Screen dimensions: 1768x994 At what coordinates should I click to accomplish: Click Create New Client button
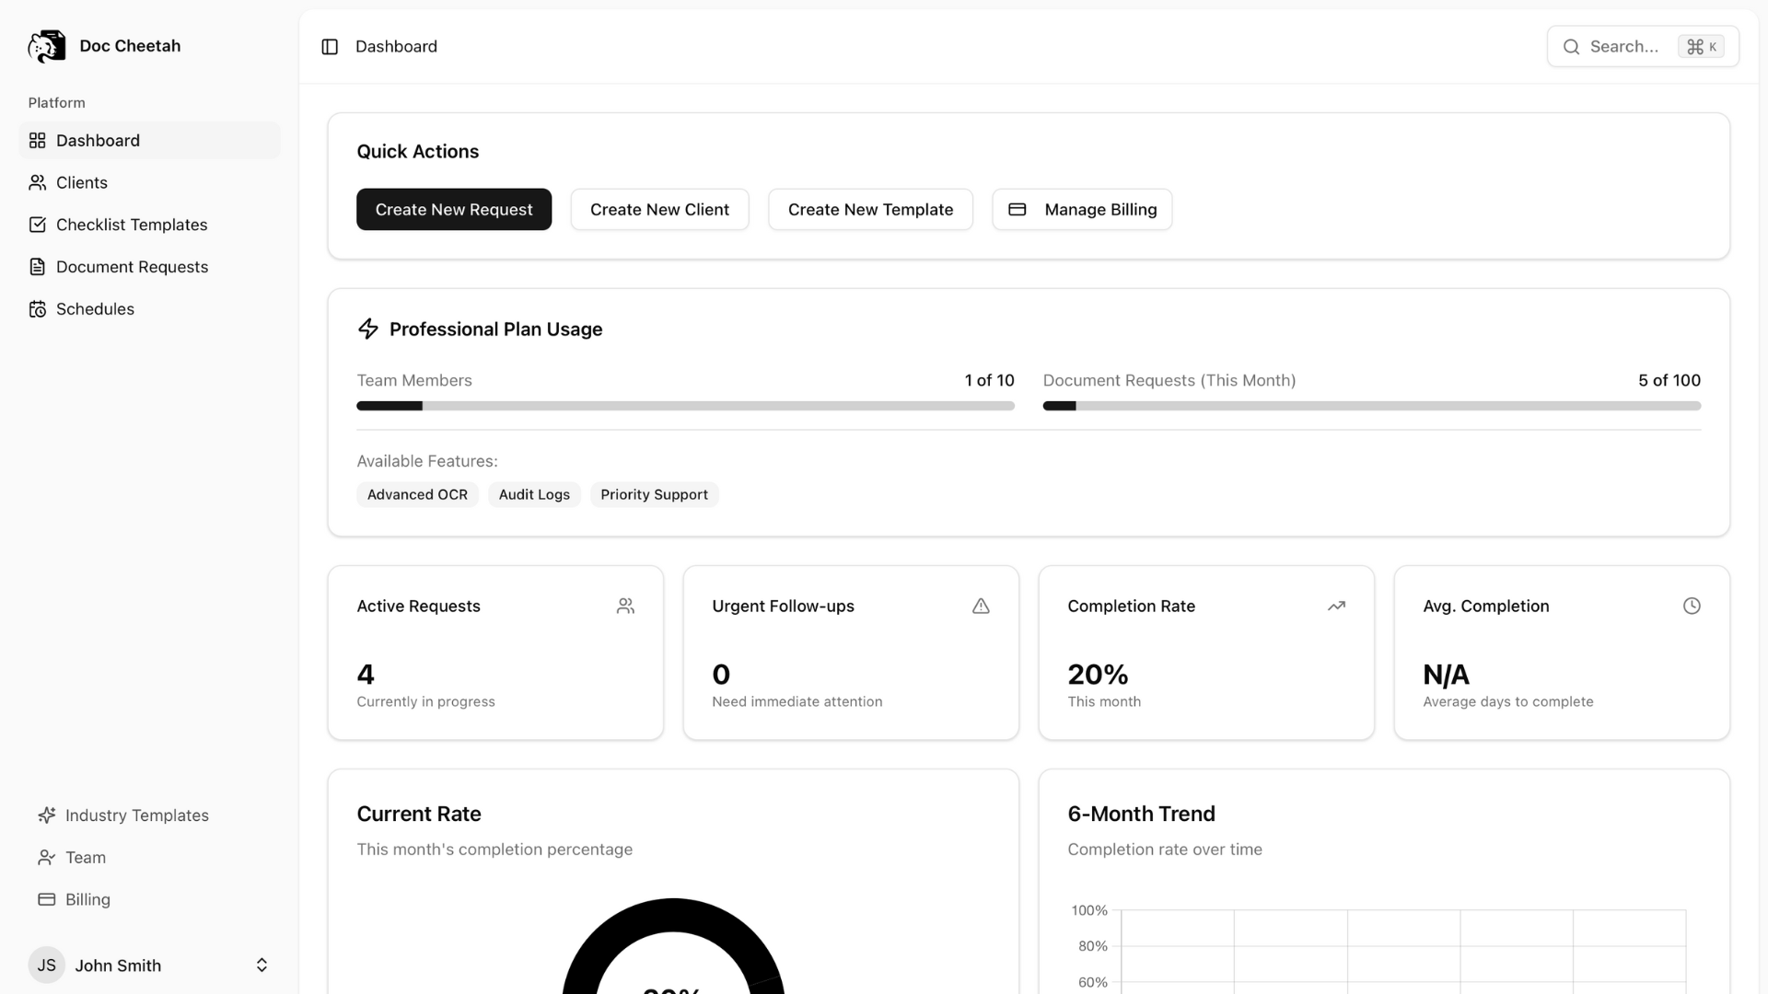[659, 210]
